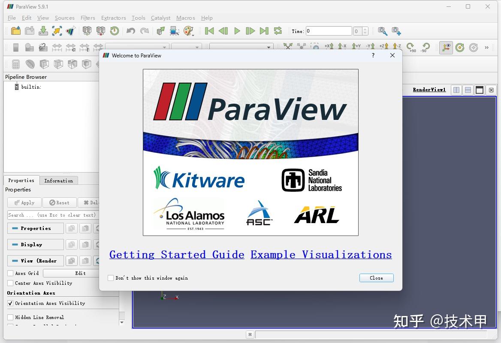This screenshot has width=501, height=343.
Task: Enable the Axes Grid checkbox
Action: 11,273
